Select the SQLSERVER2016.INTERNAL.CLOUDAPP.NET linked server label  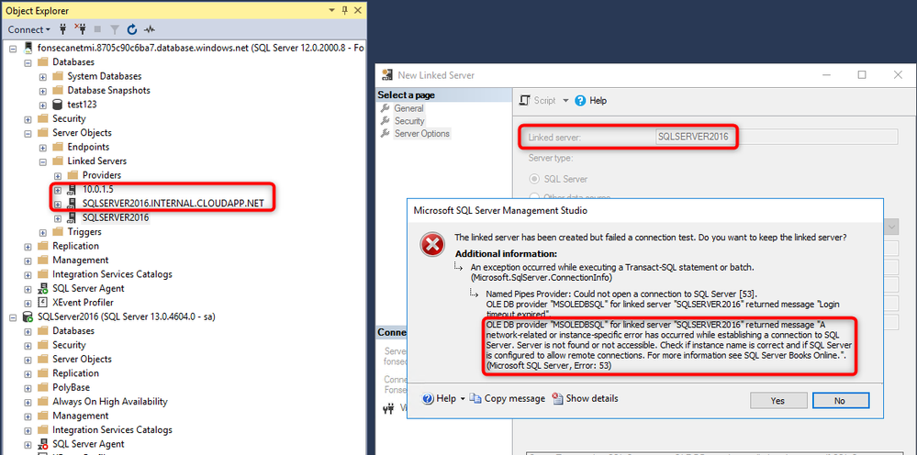click(x=173, y=204)
